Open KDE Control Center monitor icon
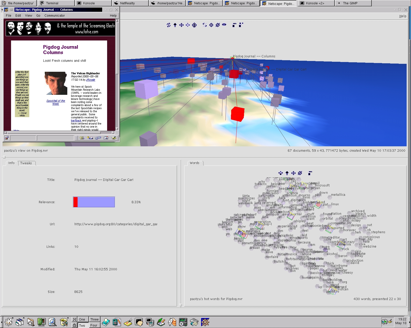This screenshot has height=328, width=411. [x=41, y=322]
